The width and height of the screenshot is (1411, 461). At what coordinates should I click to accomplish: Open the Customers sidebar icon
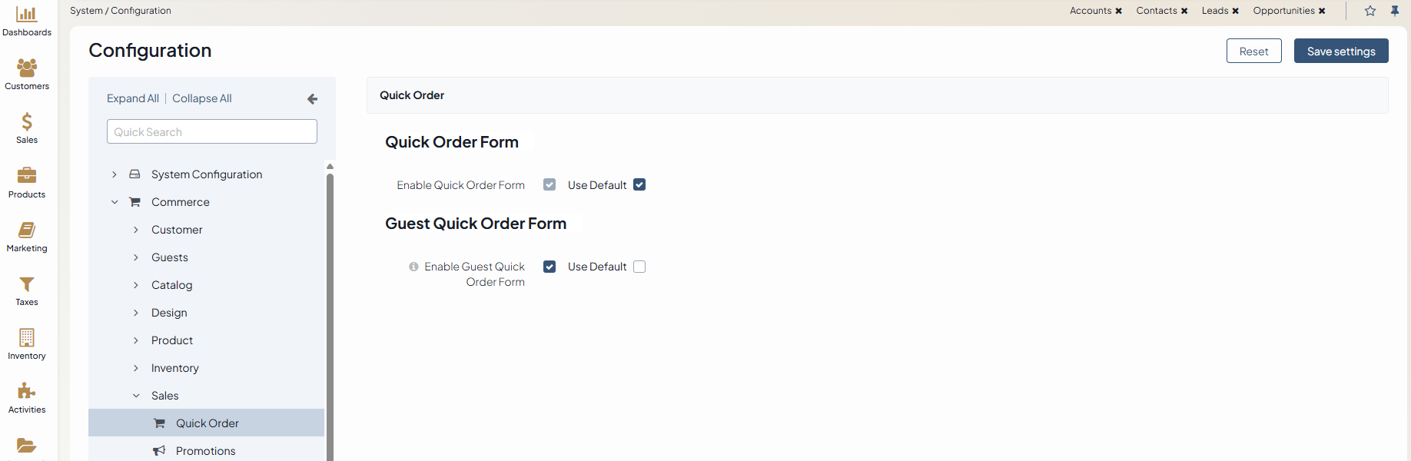pos(27,68)
